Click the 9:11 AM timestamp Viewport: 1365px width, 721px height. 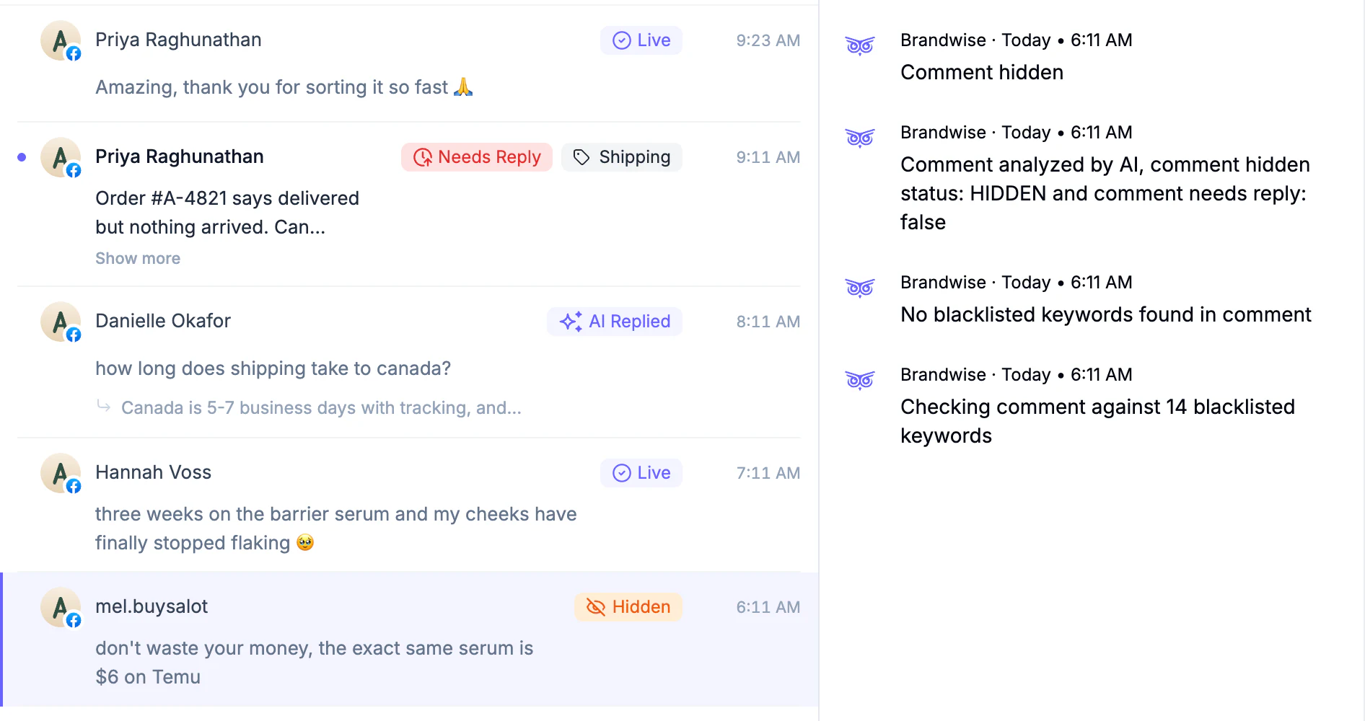(x=768, y=157)
